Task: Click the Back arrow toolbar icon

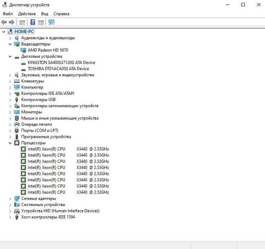Action: click(4, 22)
